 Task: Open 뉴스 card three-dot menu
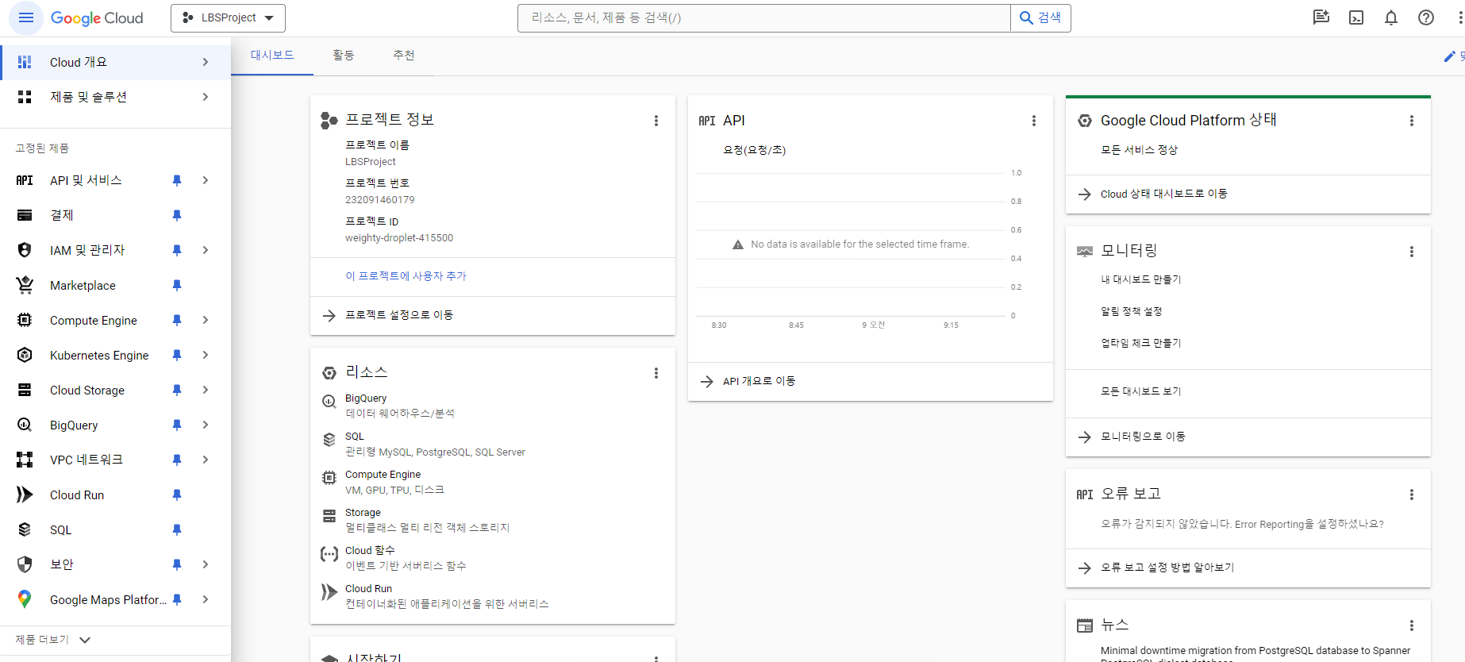pos(1412,625)
